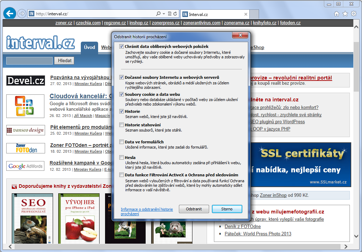
Task: Click the vertical scrollbar down arrow
Action: pos(356,236)
